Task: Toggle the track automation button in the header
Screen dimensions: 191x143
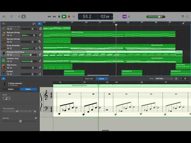Action: point(33,24)
